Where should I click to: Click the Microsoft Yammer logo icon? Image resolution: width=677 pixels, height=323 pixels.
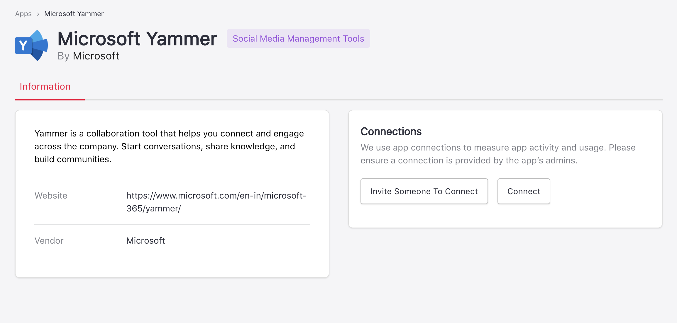[x=31, y=45]
